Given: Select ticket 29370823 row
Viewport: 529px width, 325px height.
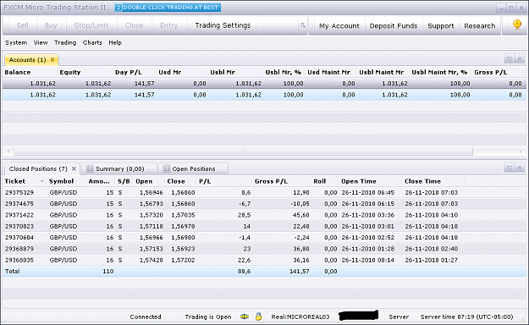Looking at the screenshot, I should tap(264, 227).
